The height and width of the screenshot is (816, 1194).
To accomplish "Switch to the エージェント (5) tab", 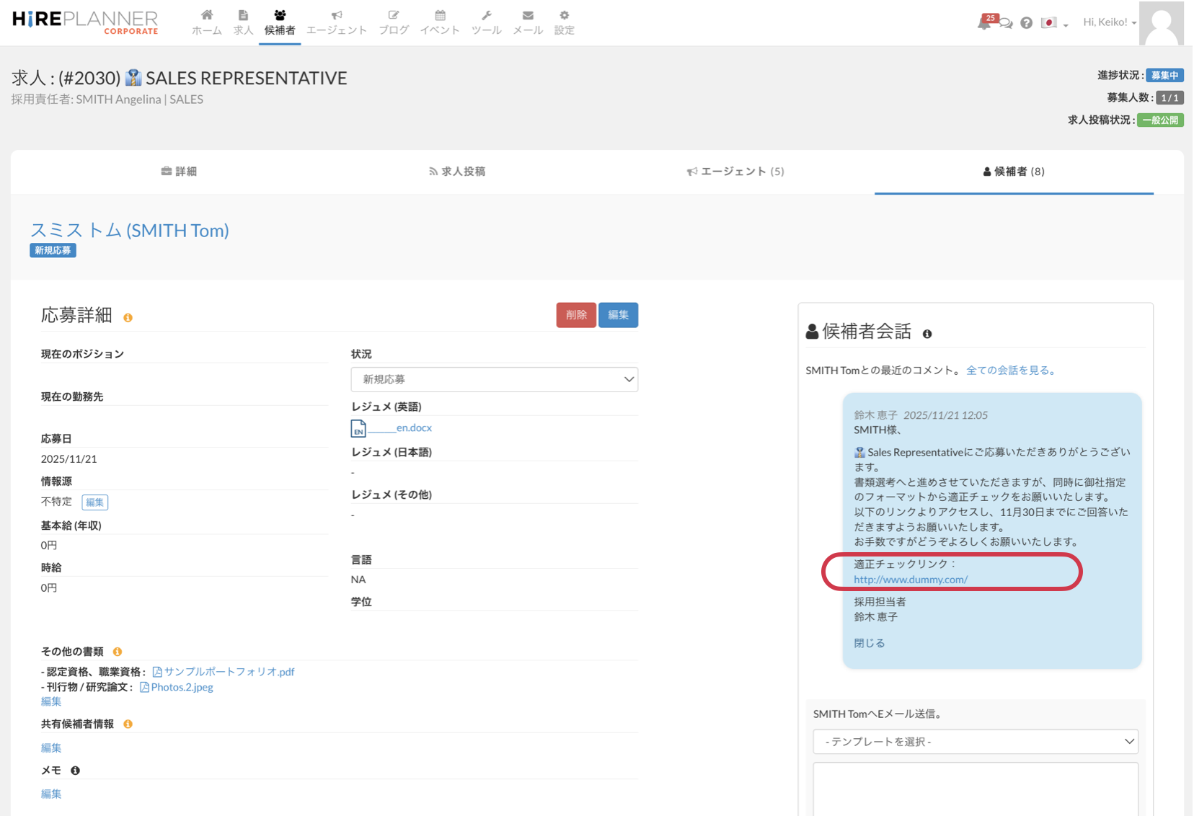I will click(x=735, y=172).
